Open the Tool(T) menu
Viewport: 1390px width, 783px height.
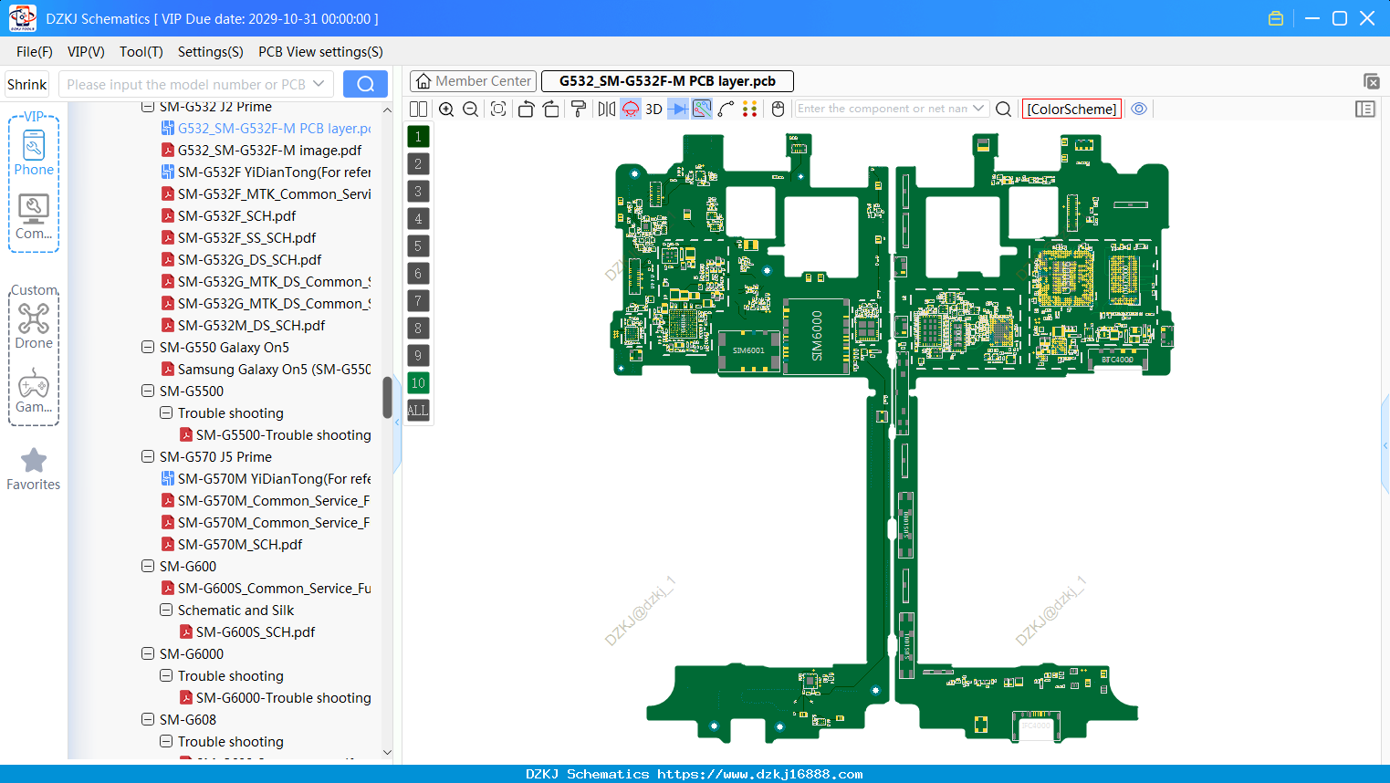coord(141,52)
